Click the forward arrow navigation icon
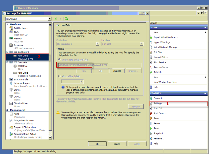 point(60,19)
